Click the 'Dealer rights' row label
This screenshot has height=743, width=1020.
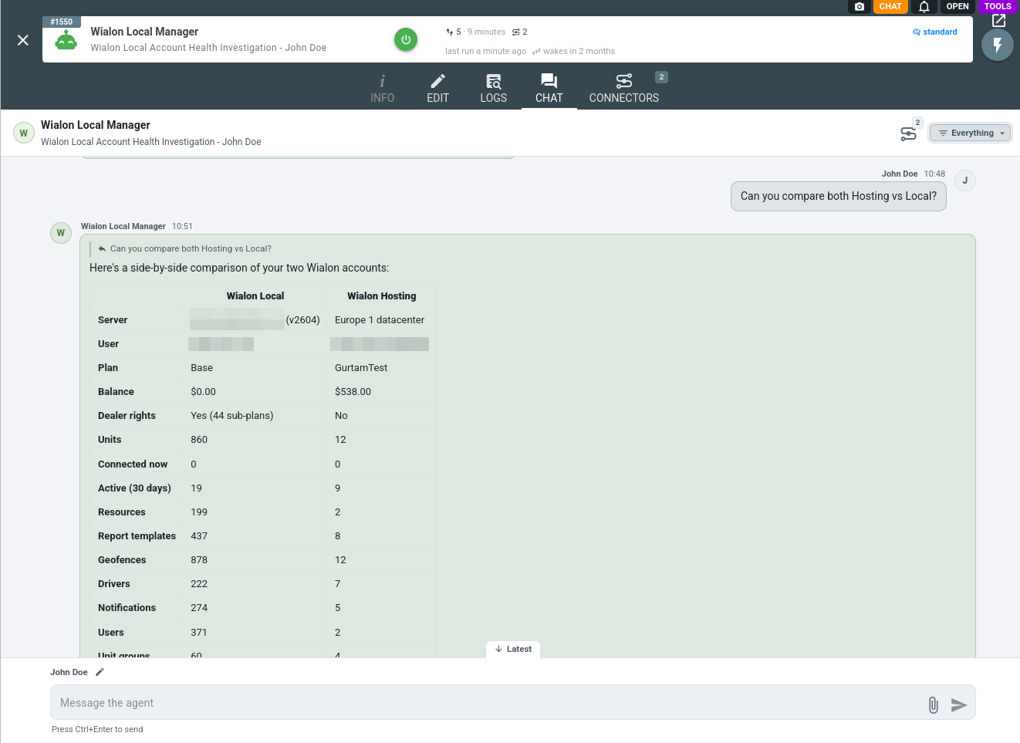coord(127,415)
